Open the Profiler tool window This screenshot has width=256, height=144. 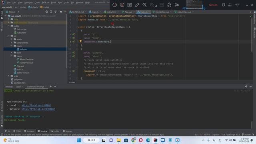pyautogui.click(x=55, y=131)
